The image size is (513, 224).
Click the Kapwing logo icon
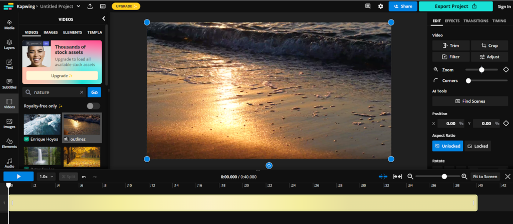tap(9, 6)
